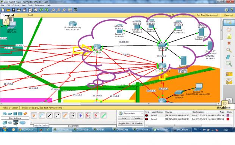This screenshot has height=145, width=235.
Task: Reset zoom on the topology
Action: click(58, 10)
